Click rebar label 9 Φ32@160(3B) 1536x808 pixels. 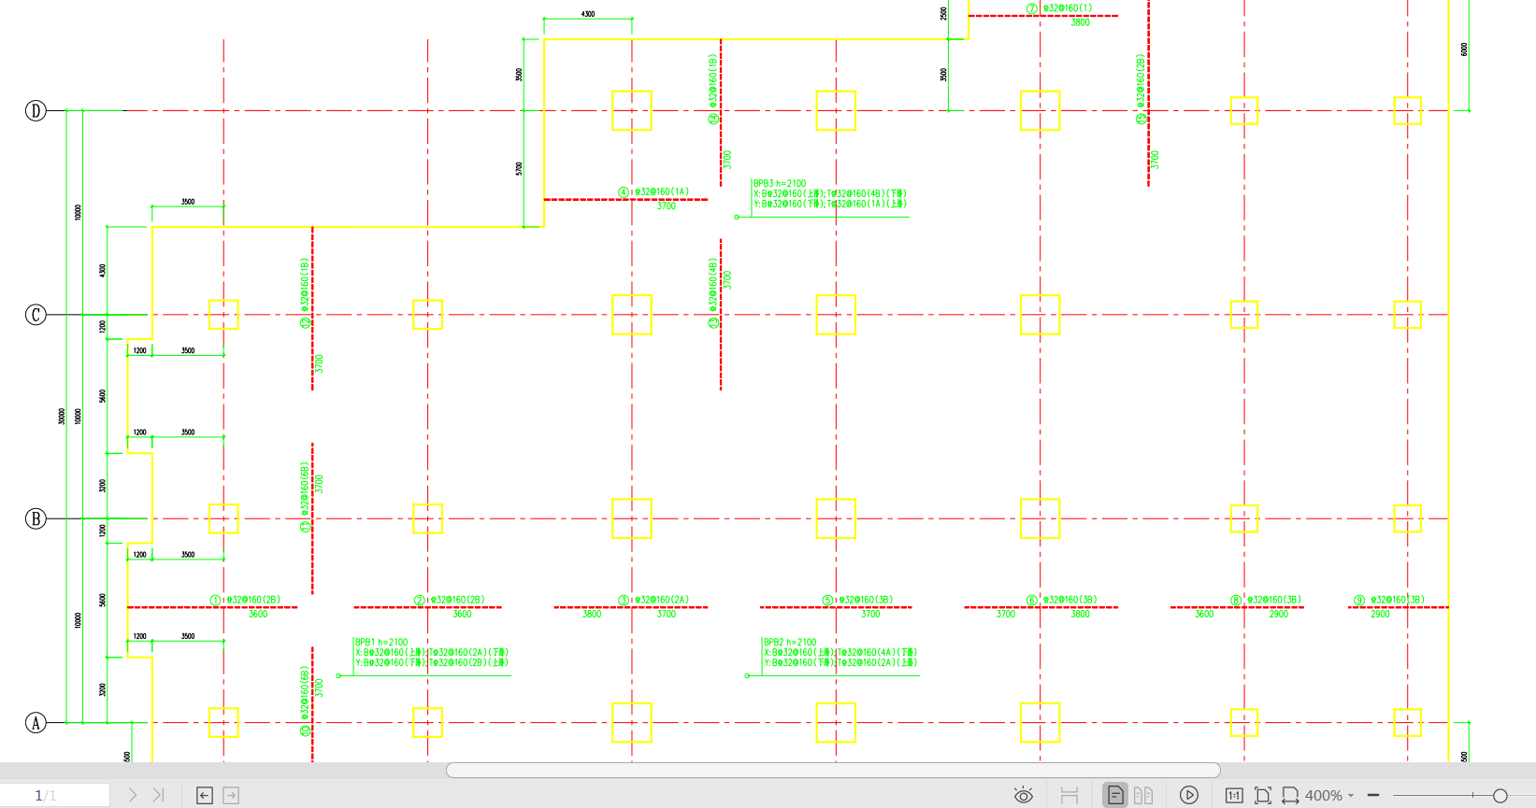coord(1390,600)
